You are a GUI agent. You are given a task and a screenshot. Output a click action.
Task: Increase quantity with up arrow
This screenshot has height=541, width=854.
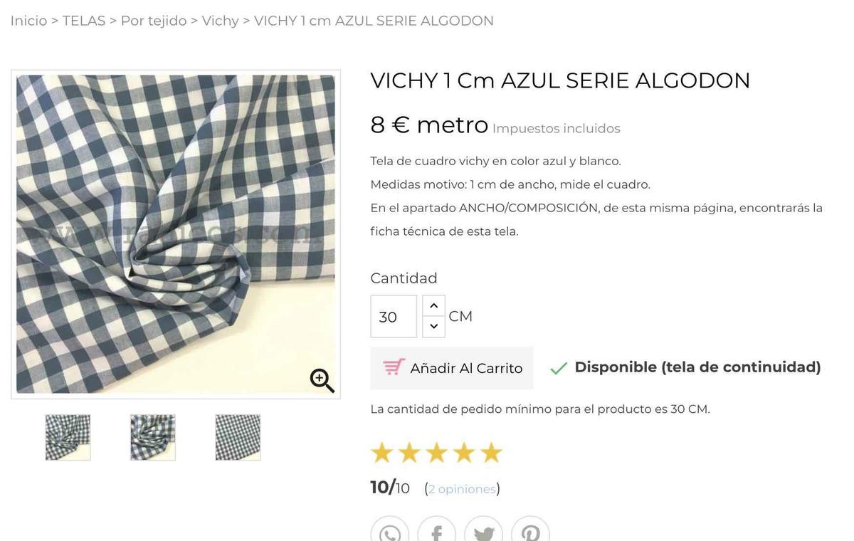pos(433,306)
